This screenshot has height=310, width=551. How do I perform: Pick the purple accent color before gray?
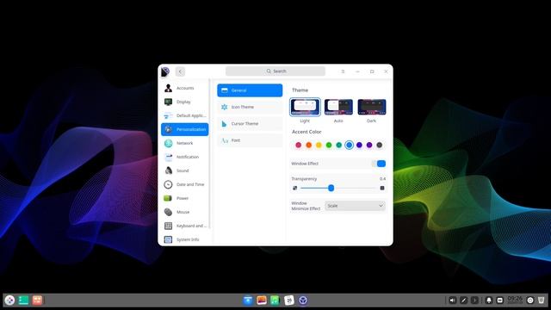pos(369,145)
